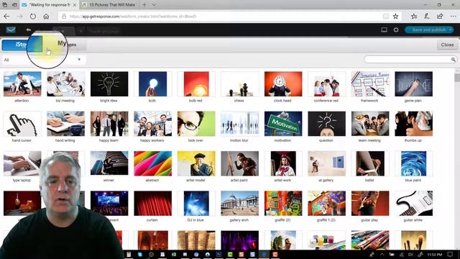The height and width of the screenshot is (259, 460).
Task: Choose the bulb image on blue background
Action: pyautogui.click(x=152, y=83)
